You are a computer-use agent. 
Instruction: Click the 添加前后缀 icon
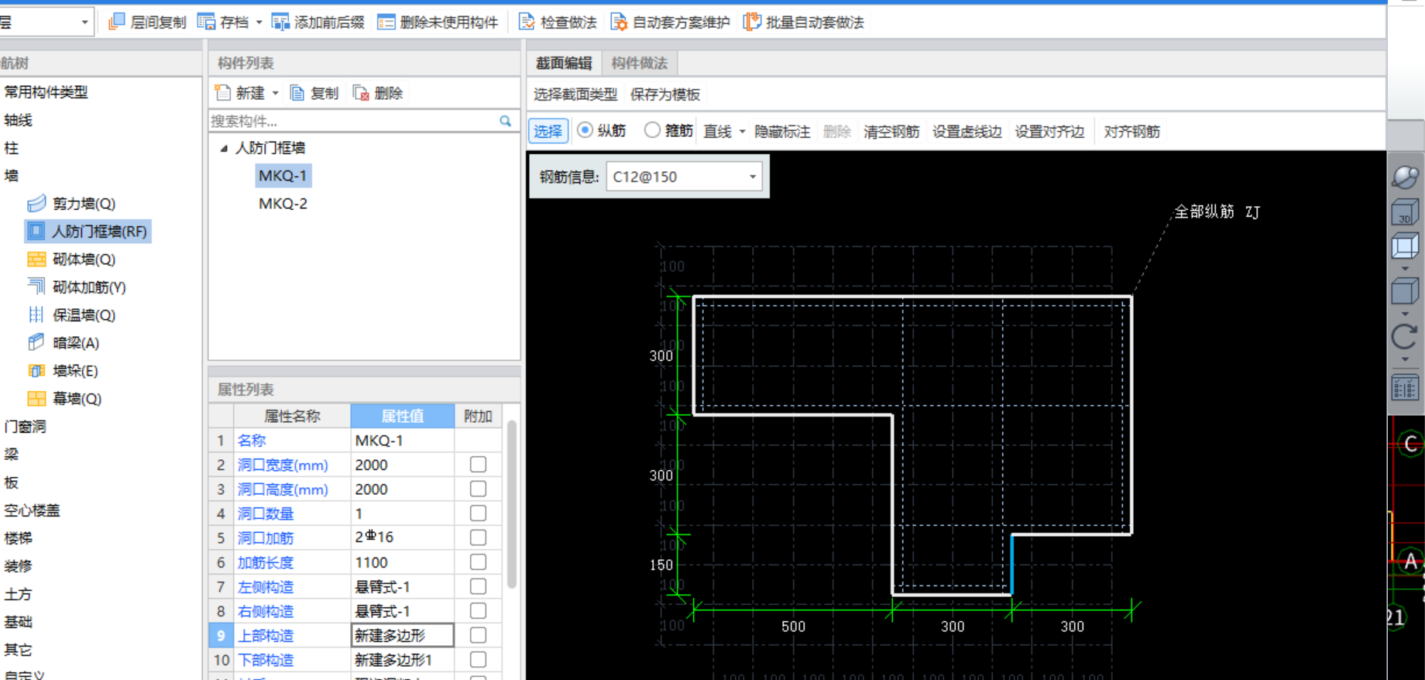point(280,22)
